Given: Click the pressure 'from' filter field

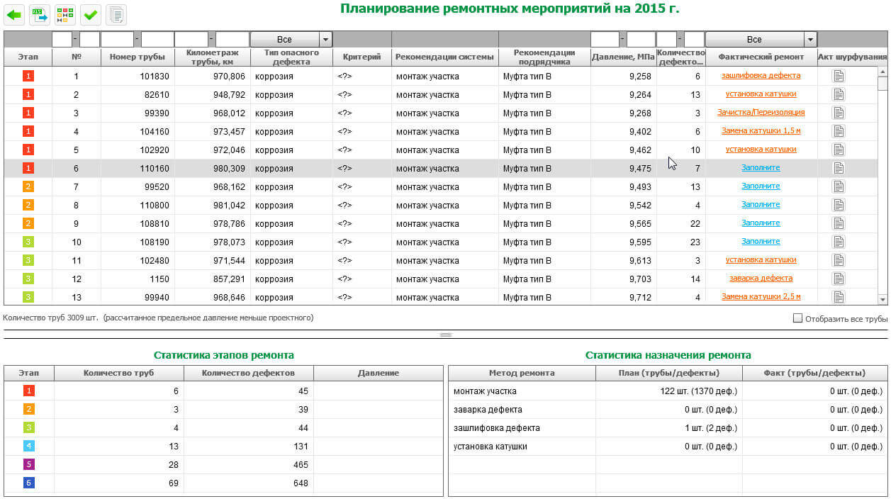Looking at the screenshot, I should coord(605,40).
